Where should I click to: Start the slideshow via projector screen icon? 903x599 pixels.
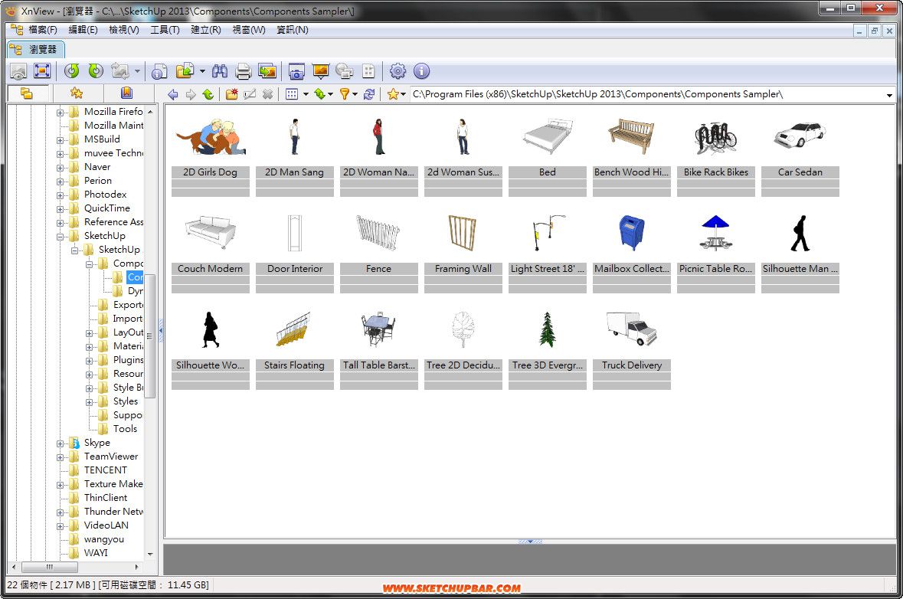(320, 71)
